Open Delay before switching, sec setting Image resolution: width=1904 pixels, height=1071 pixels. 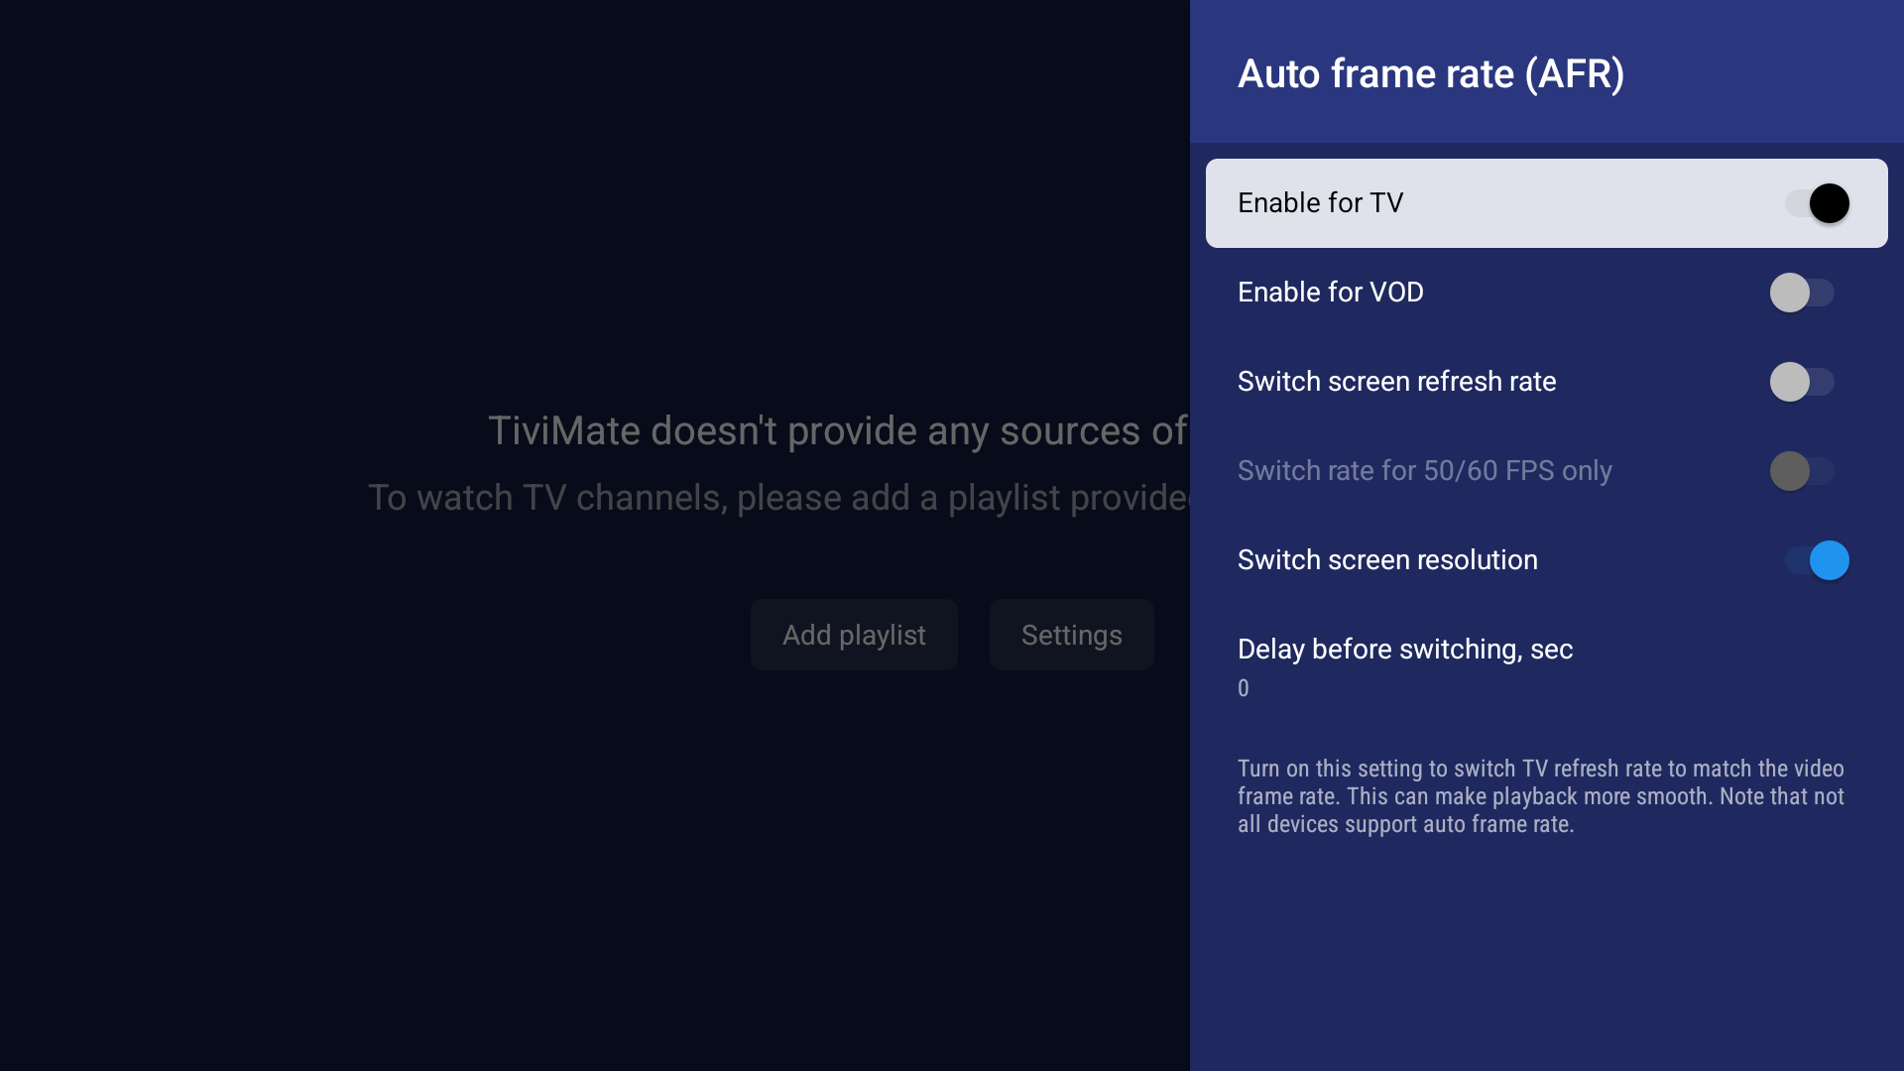pos(1547,667)
